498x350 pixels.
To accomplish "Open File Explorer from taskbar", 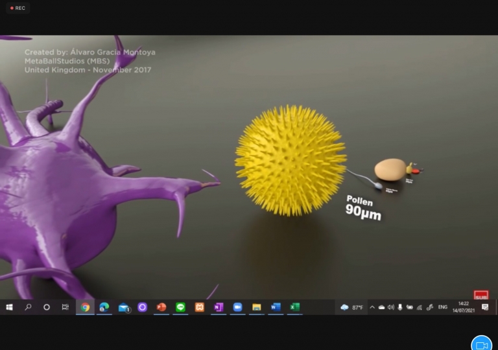I will pos(257,307).
